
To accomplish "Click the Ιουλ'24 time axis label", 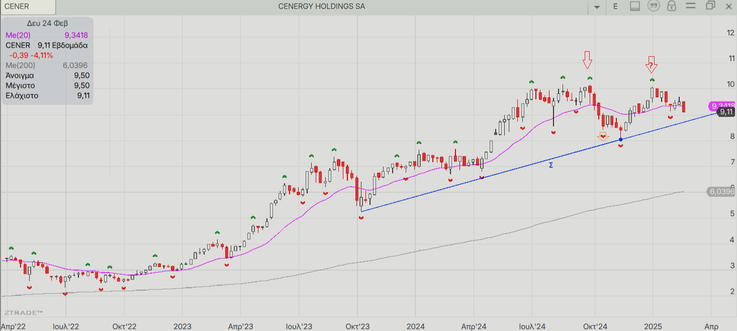I will pos(532,326).
